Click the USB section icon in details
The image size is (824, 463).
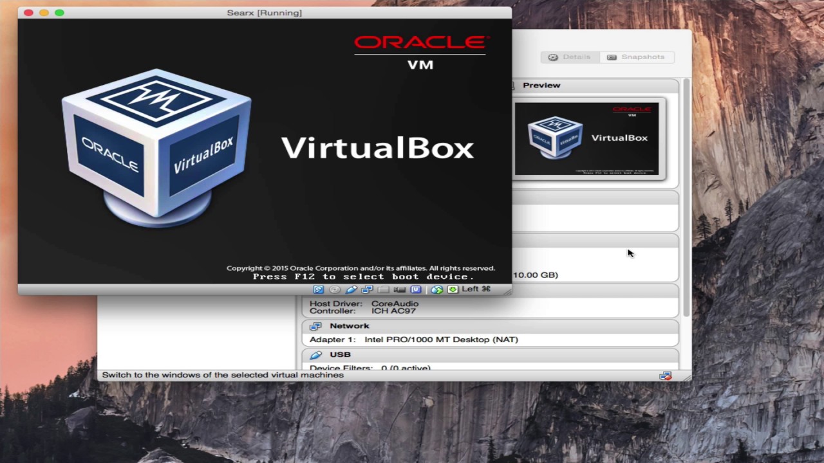(x=315, y=355)
